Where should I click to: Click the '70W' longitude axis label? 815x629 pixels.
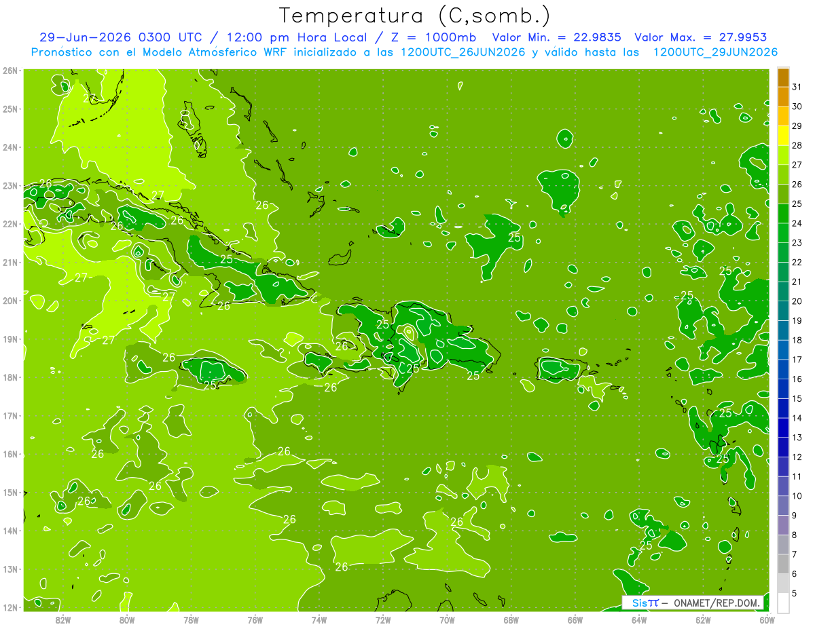[447, 620]
